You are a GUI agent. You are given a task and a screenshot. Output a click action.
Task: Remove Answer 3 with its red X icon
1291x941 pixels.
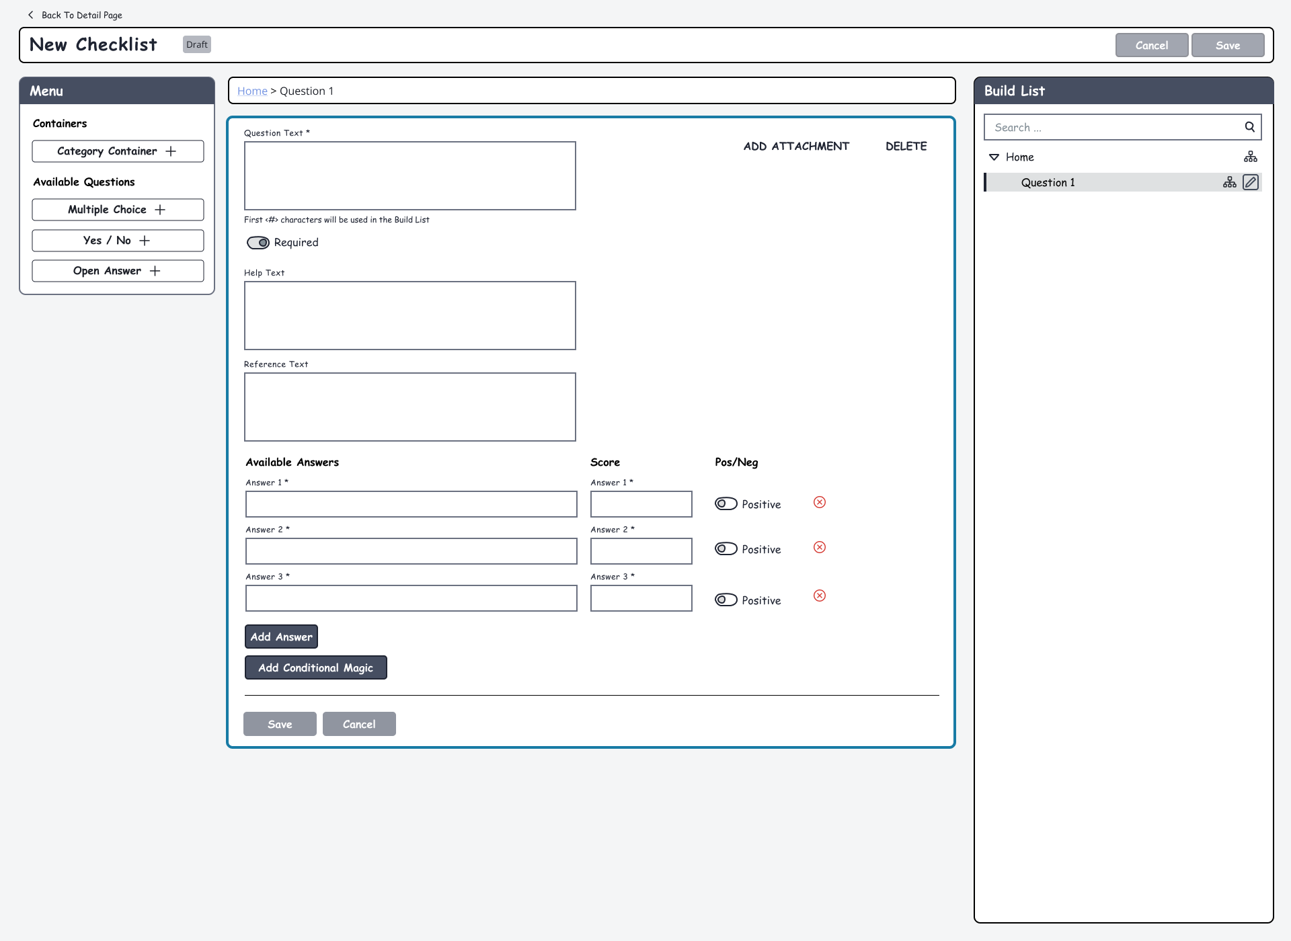820,596
